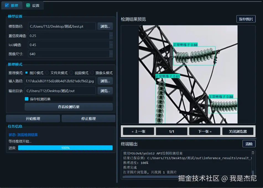Uncheck the 保存检测结果 checkbox
Viewport: 263px width, 188px height.
coord(27,98)
